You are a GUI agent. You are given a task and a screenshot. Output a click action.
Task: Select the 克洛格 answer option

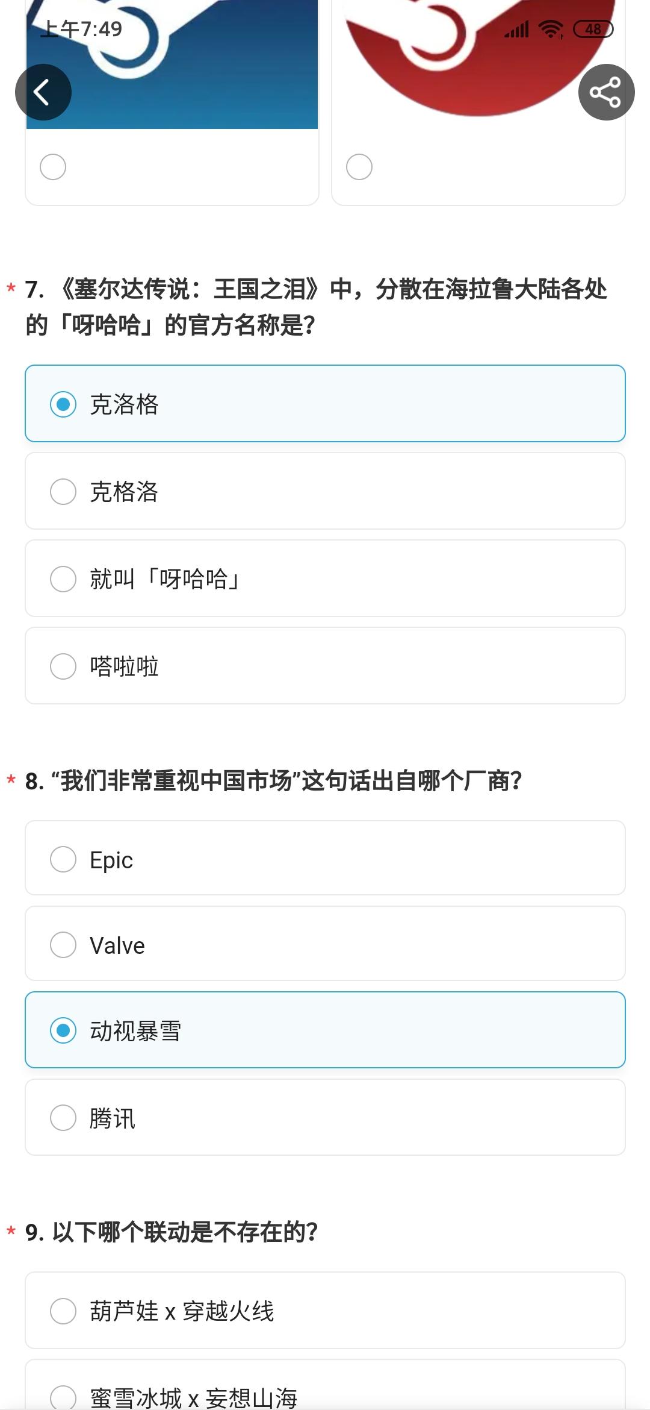325,404
